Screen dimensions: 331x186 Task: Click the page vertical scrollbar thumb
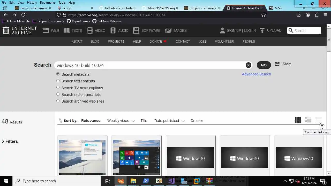(x=329, y=40)
